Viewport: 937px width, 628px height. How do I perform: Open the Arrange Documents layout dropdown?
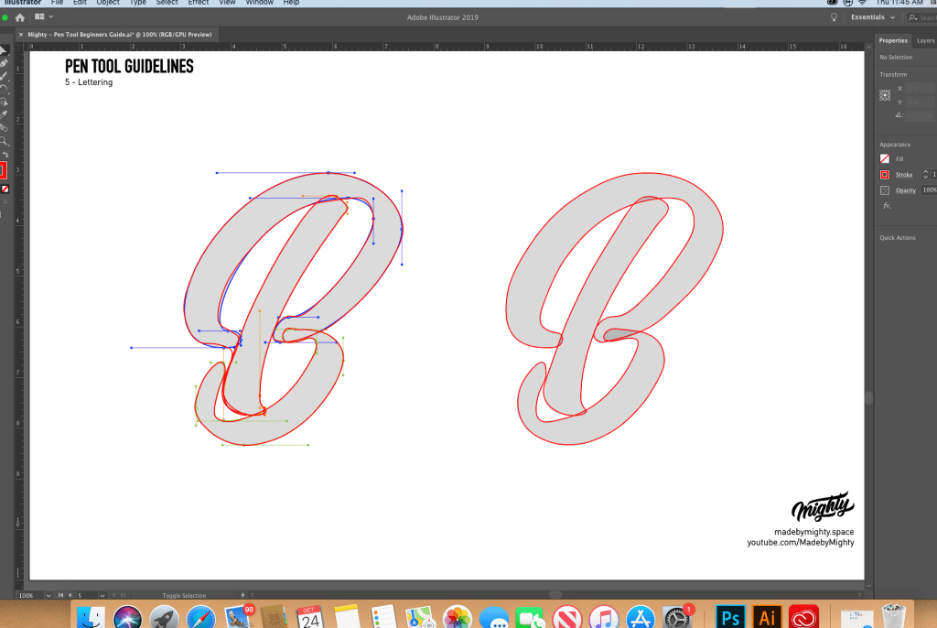(44, 16)
